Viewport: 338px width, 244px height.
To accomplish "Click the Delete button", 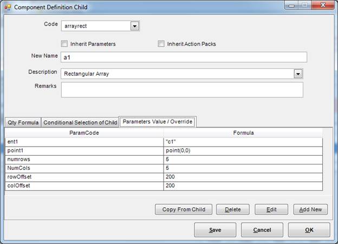I will [x=232, y=209].
